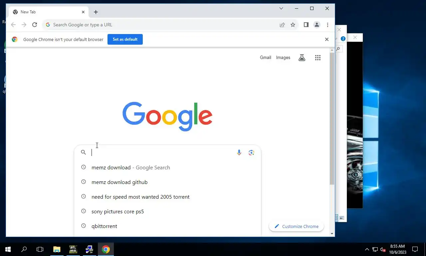Open the taskbar clock and date

(398, 249)
